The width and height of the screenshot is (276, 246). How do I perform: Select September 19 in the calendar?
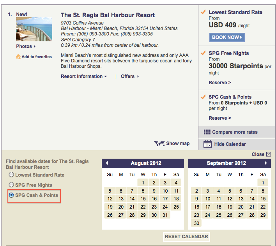point(230,207)
